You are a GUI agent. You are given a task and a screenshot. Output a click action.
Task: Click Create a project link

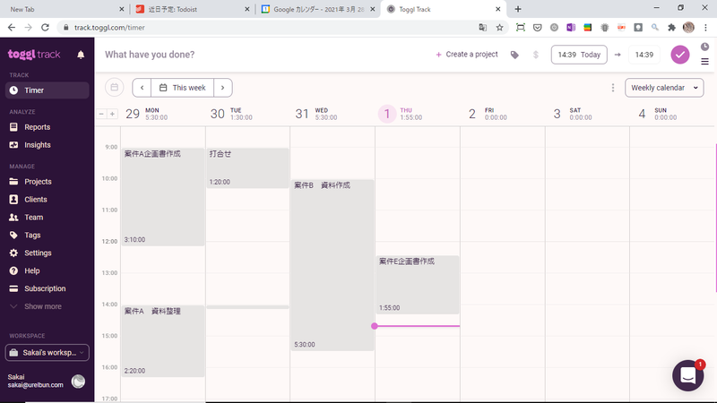[x=467, y=55]
